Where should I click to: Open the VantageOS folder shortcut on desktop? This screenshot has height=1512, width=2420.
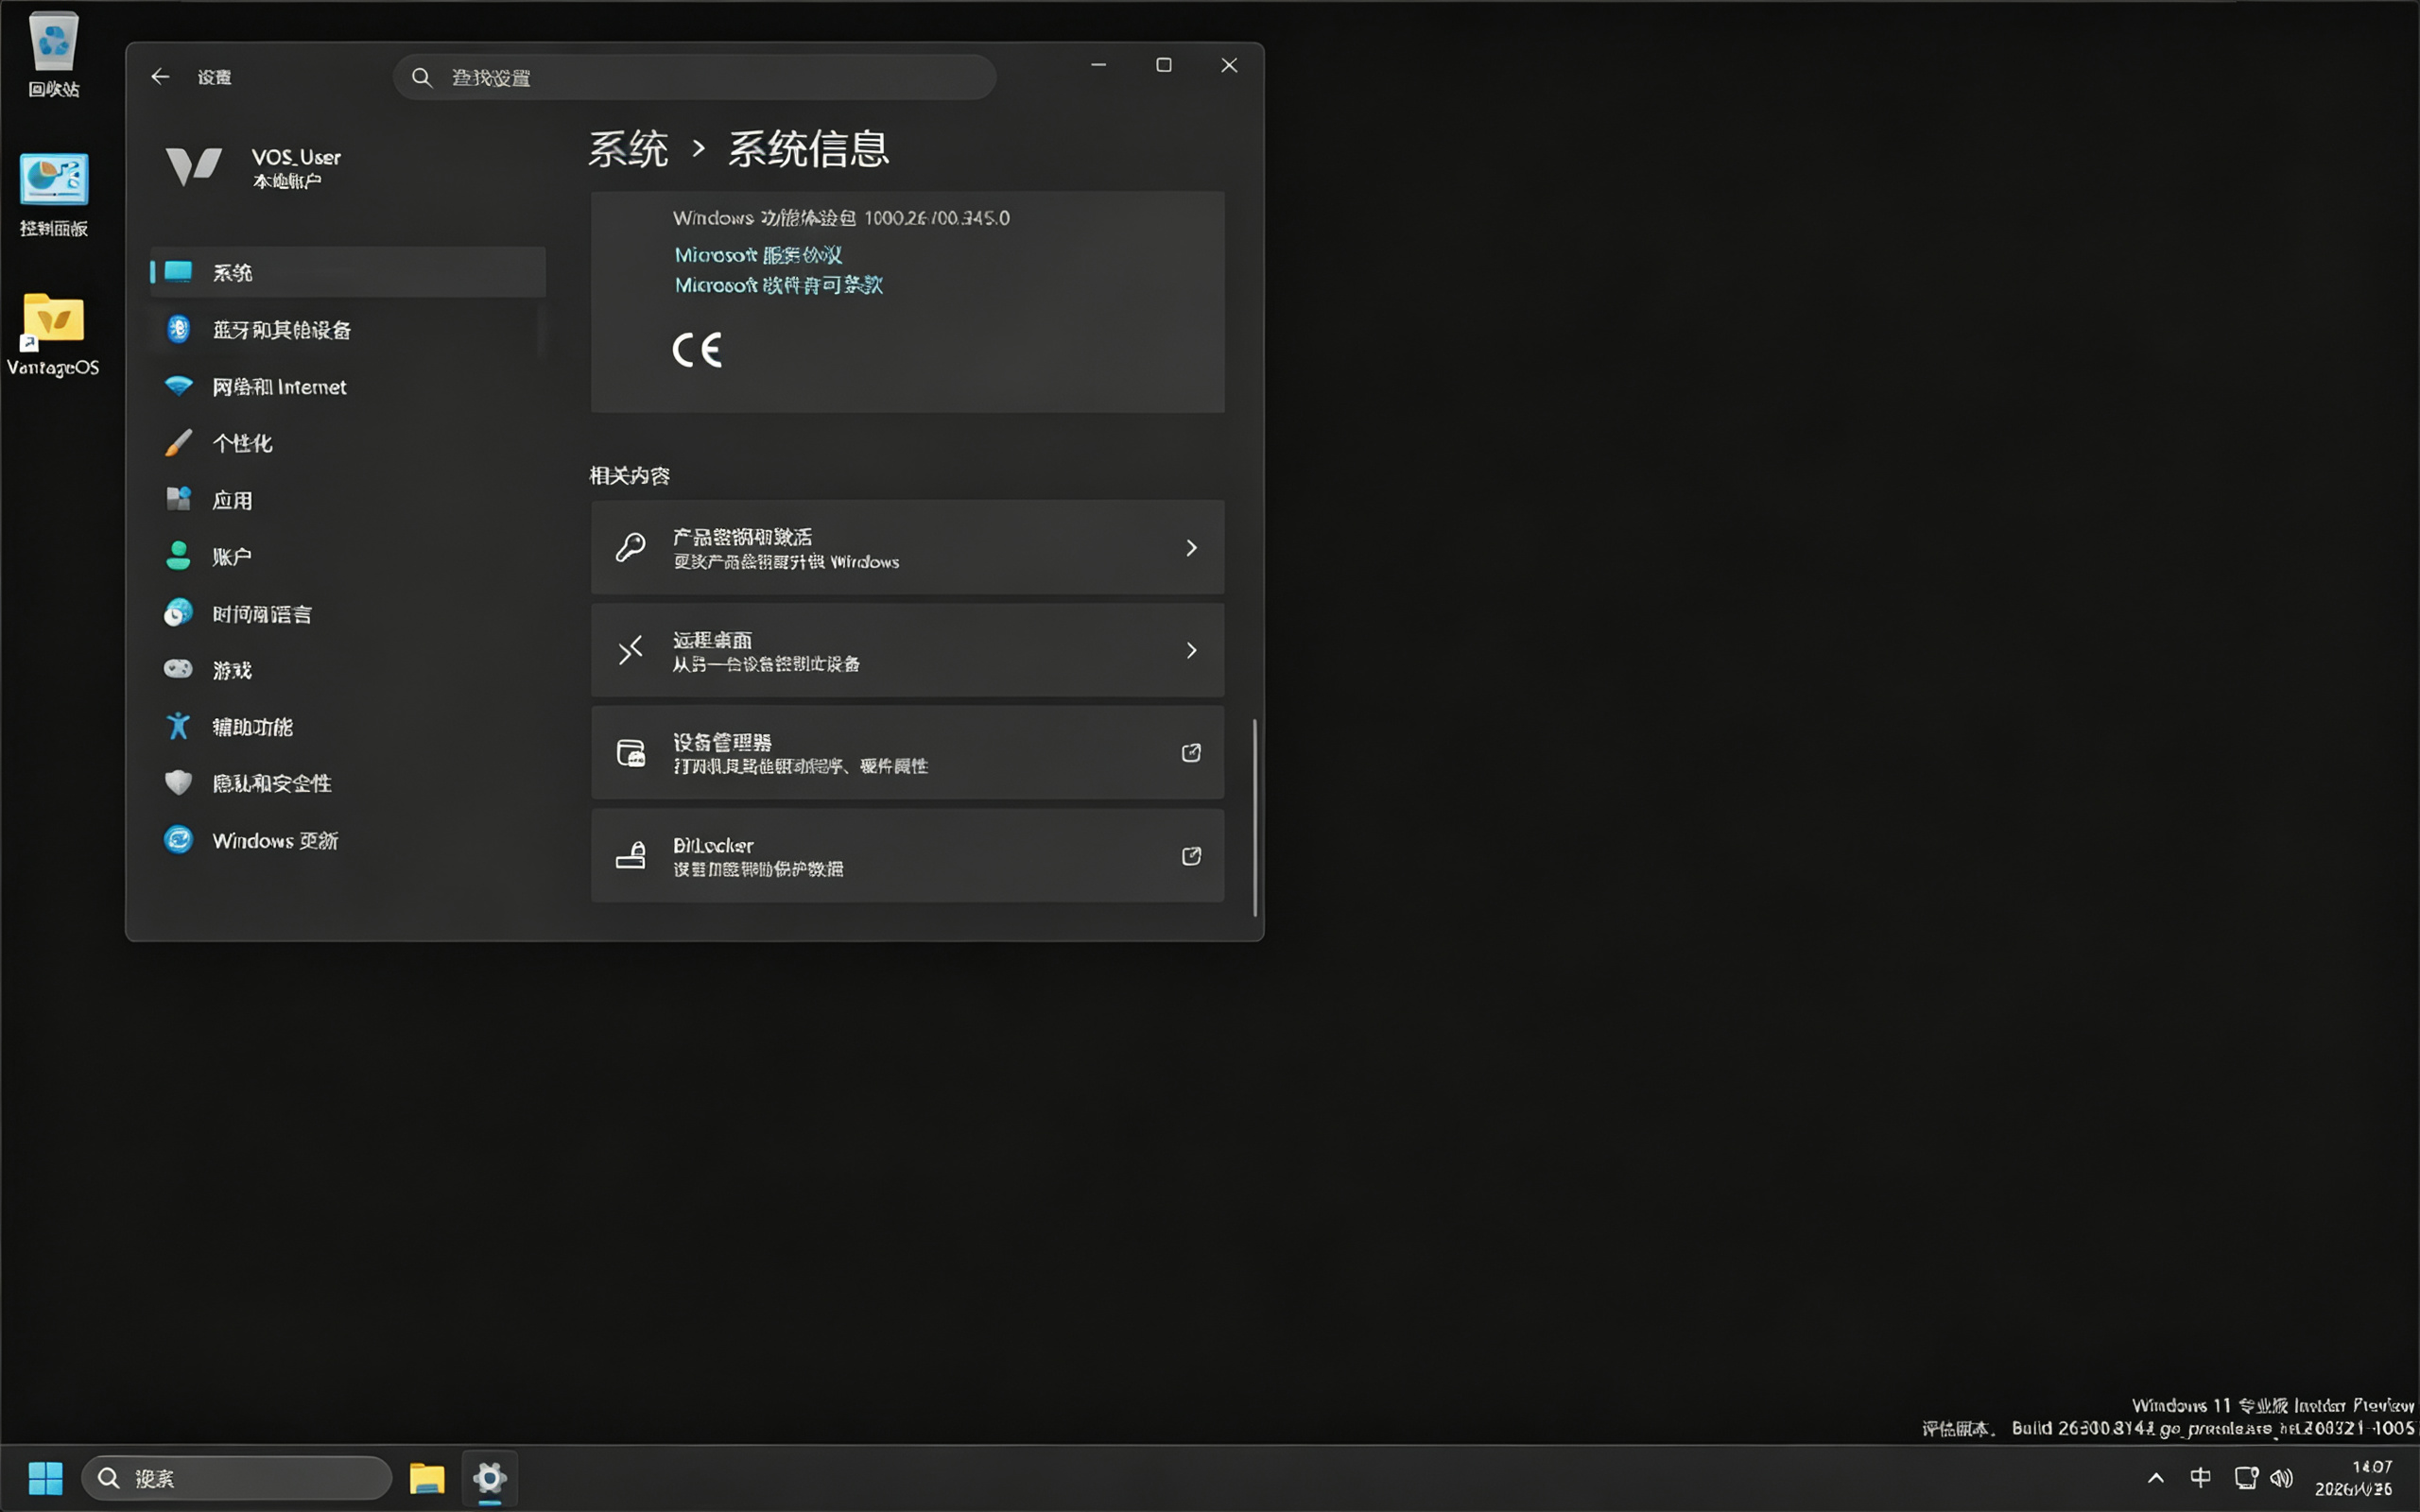point(53,334)
